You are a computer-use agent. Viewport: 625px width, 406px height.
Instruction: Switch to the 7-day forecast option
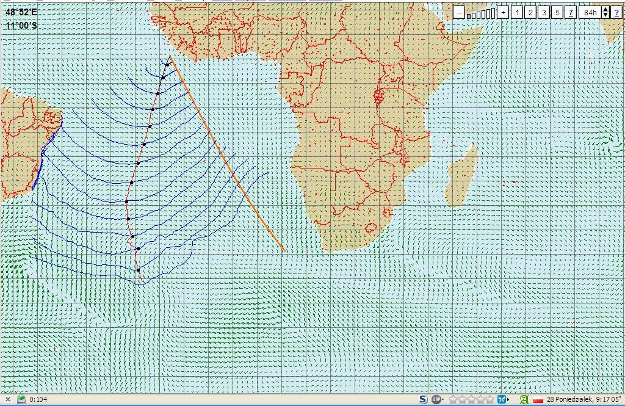pos(570,12)
